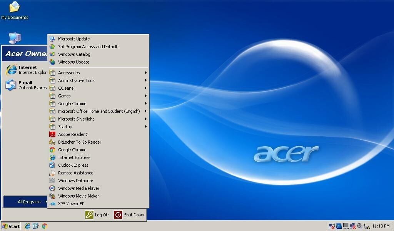Launch Windows Update entry

click(x=98, y=62)
